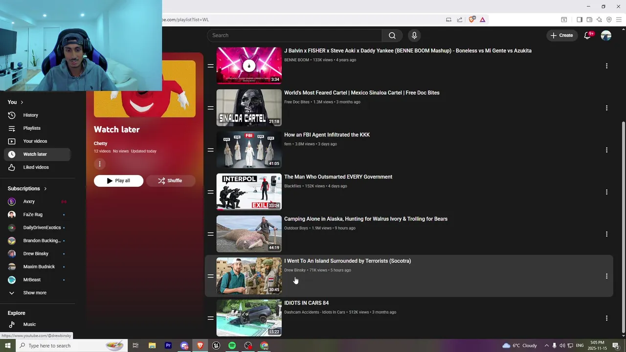Click Shuffle button
Viewport: 626px width, 352px height.
pos(170,180)
